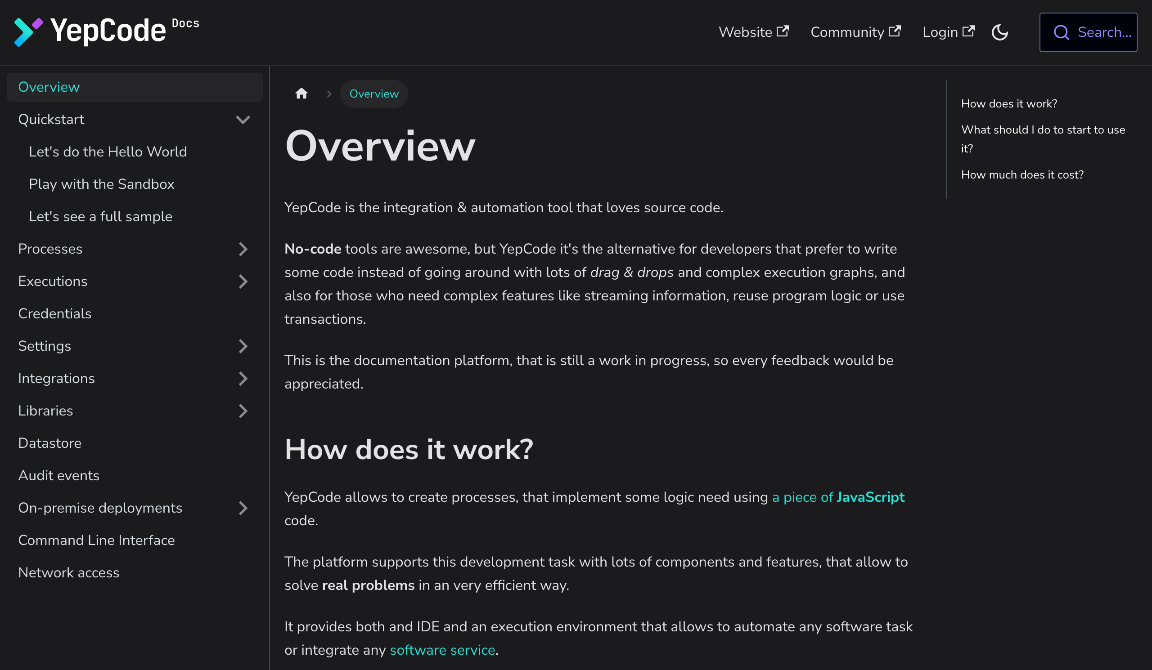Select Overview in the sidebar
Image resolution: width=1152 pixels, height=670 pixels.
click(135, 87)
